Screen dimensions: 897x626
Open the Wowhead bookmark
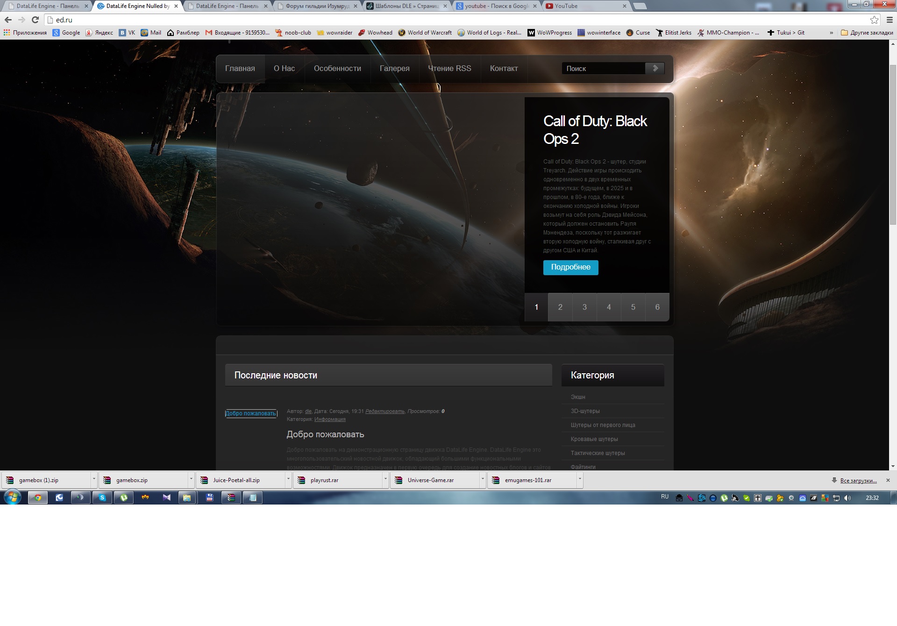click(x=375, y=33)
